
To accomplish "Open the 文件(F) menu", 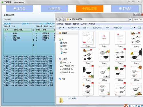I will point(60,24).
